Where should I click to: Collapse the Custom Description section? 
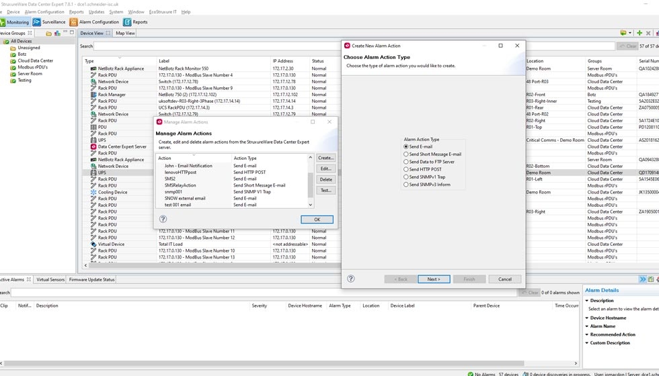pyautogui.click(x=587, y=343)
